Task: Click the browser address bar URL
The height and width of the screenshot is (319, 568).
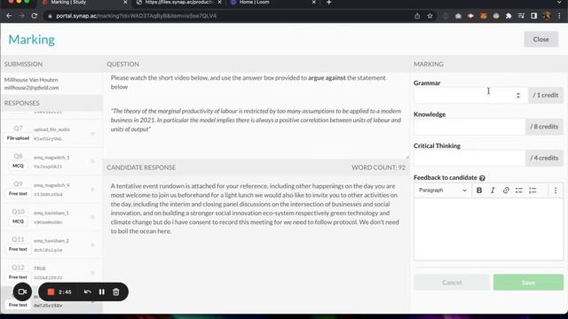Action: [x=136, y=16]
